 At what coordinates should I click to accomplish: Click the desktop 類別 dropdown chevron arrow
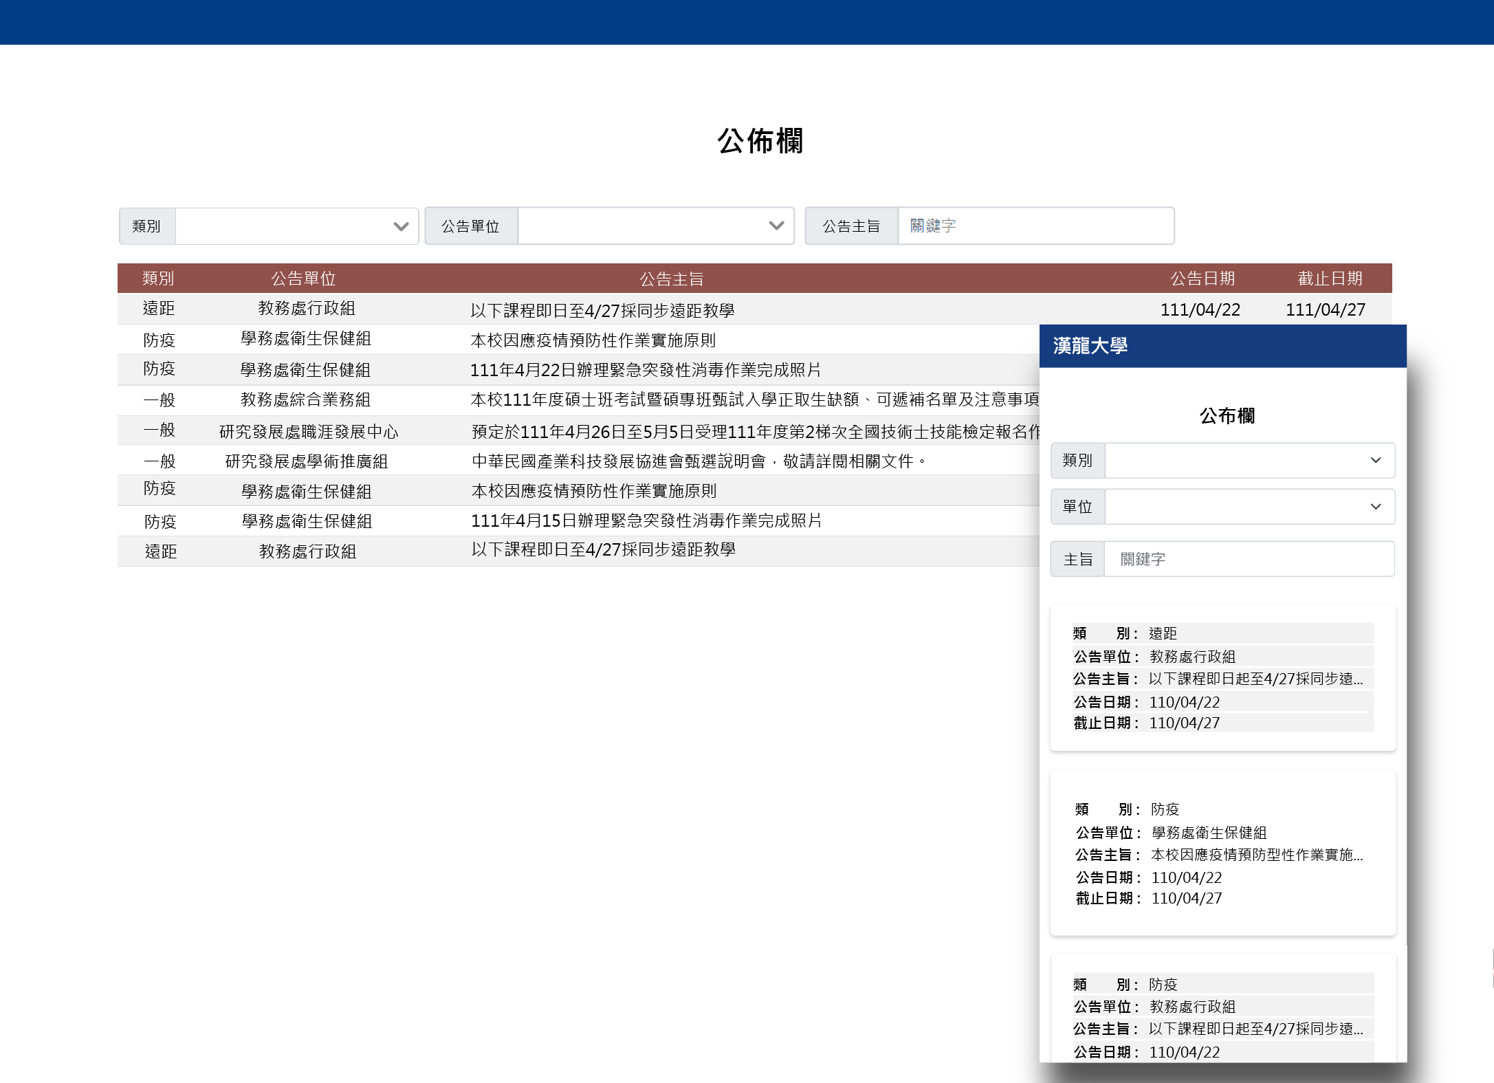point(401,226)
